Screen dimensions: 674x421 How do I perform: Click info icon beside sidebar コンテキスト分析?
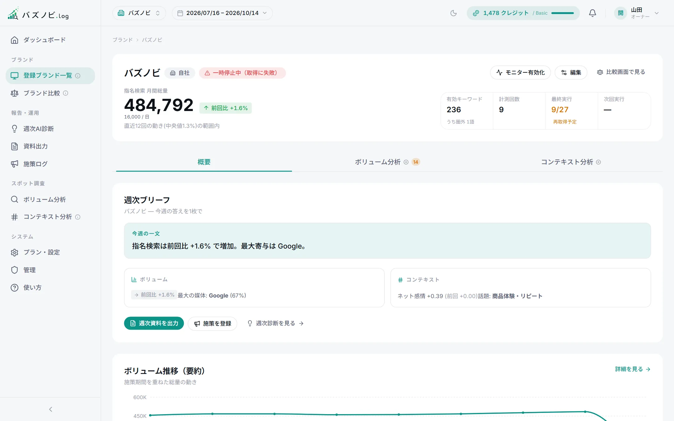tap(78, 217)
